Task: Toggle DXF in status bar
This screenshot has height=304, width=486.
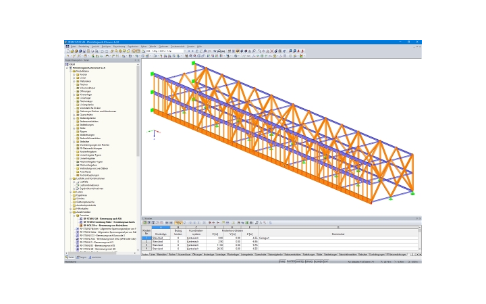Action: 326,262
